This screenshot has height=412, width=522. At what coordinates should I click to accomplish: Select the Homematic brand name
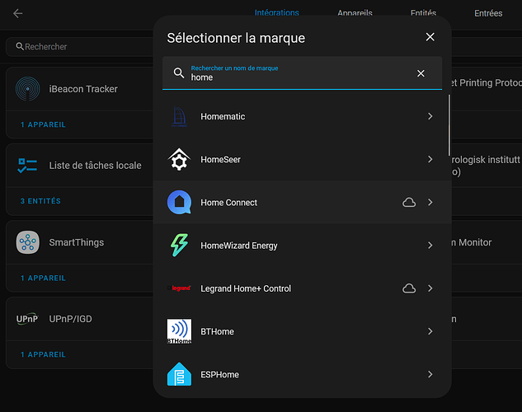pyautogui.click(x=223, y=116)
